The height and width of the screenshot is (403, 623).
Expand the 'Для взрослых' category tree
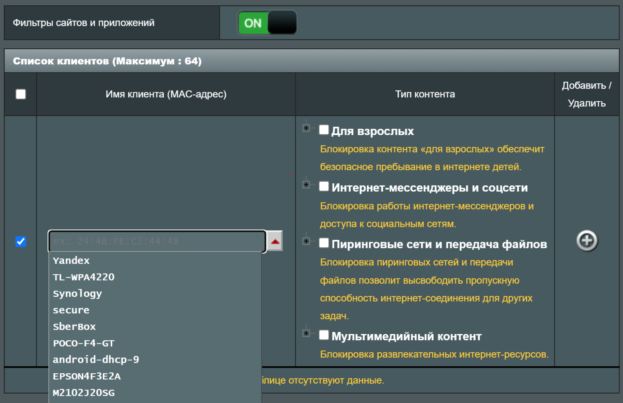coord(306,128)
